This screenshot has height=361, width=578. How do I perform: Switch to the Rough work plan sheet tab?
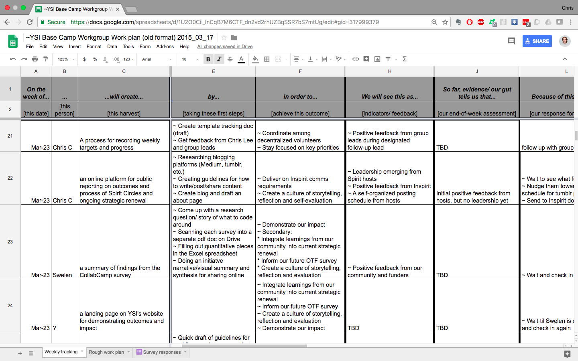(x=106, y=352)
